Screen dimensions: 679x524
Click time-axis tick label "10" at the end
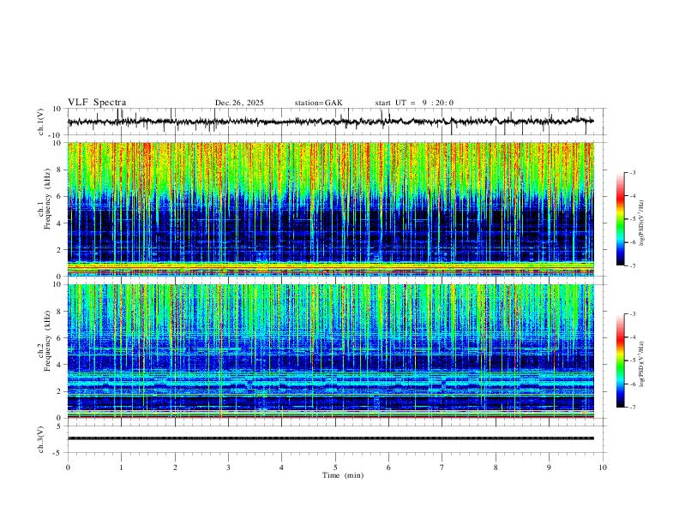(x=603, y=467)
